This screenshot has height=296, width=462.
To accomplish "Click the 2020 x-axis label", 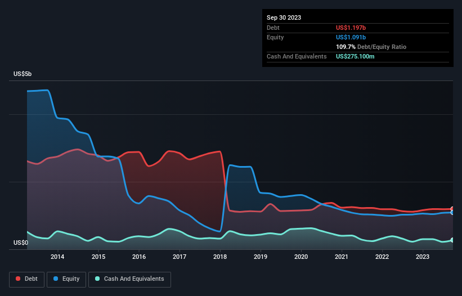I will pos(301,257).
